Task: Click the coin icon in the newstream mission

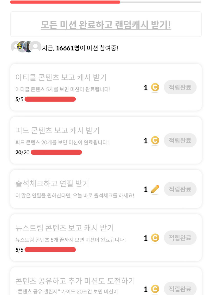Action: pos(155,238)
